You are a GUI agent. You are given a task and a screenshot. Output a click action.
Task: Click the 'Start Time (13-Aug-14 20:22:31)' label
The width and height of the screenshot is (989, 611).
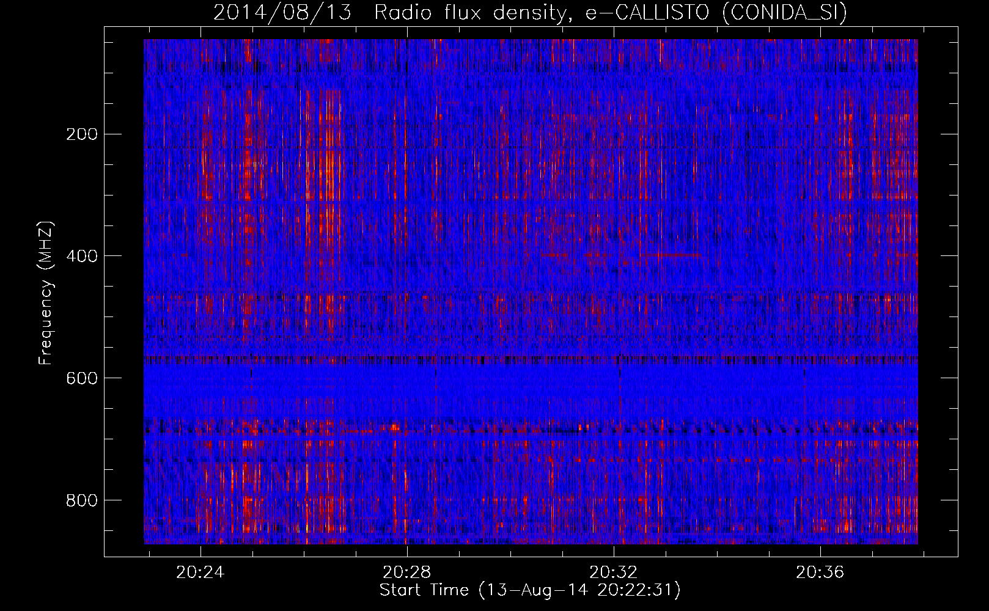coord(530,590)
